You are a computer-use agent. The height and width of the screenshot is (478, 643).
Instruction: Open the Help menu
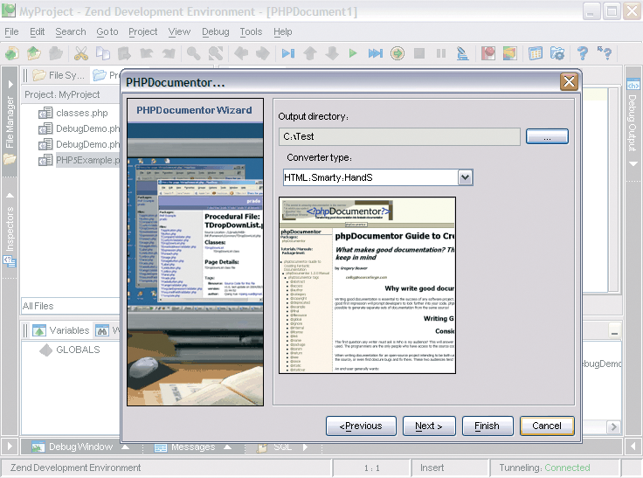(282, 31)
